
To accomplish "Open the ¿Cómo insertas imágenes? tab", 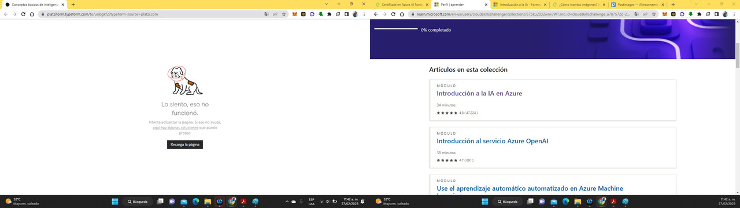I will click(578, 5).
